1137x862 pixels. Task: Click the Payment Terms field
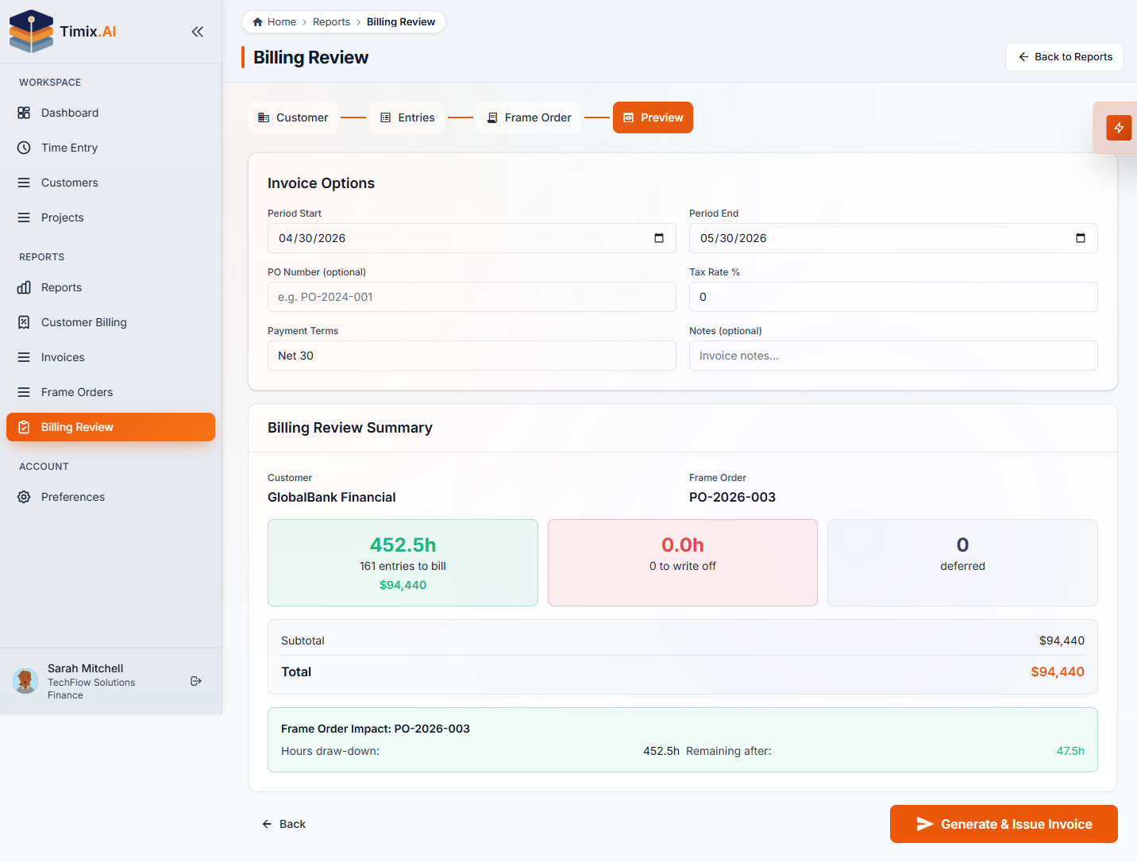tap(472, 356)
